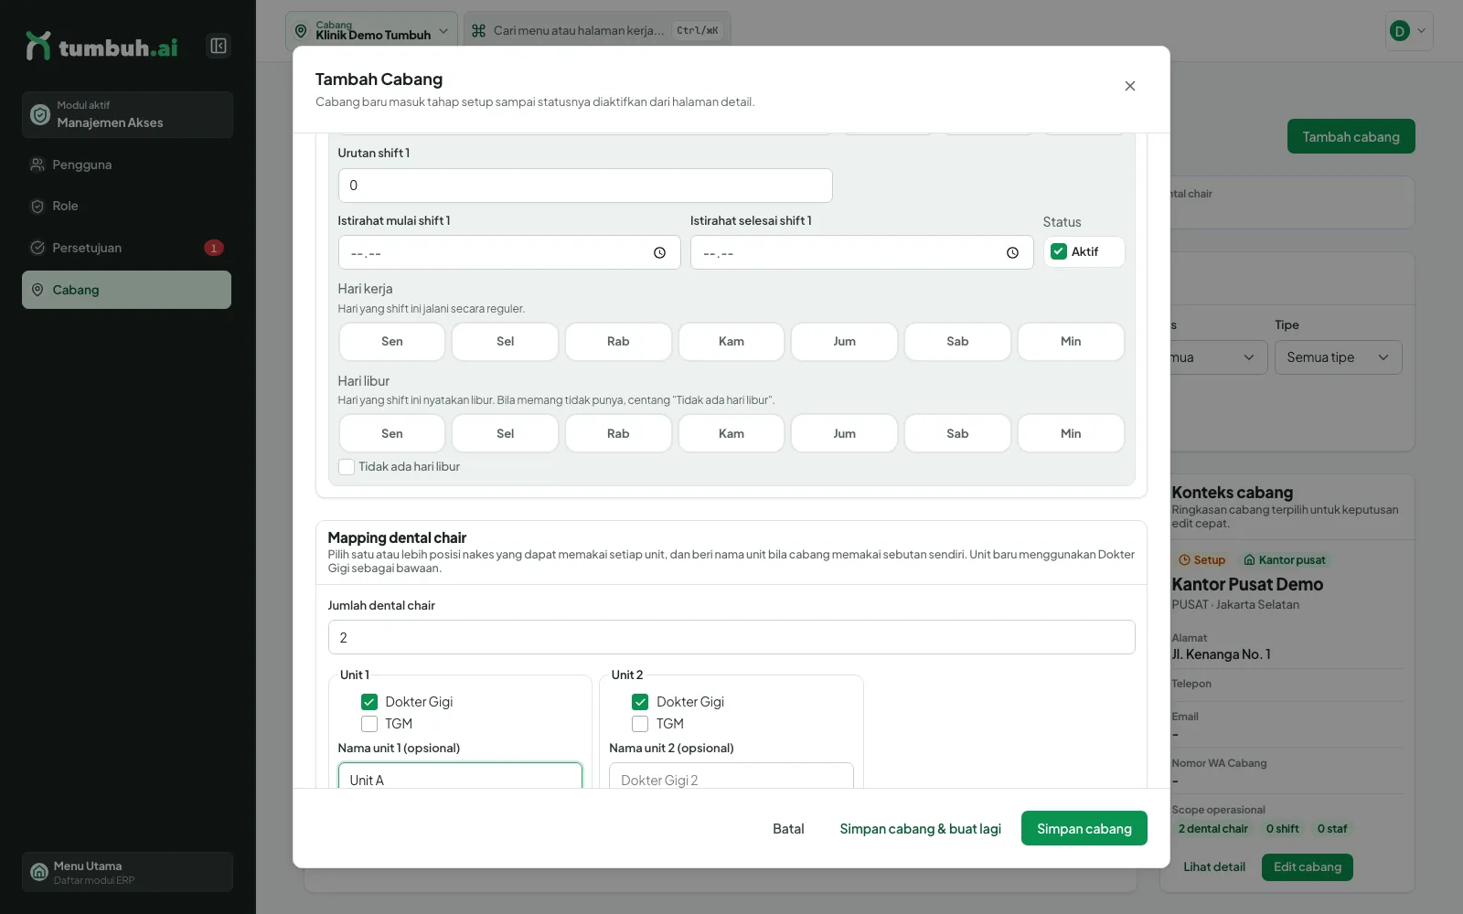Open Role menu item

click(x=126, y=207)
